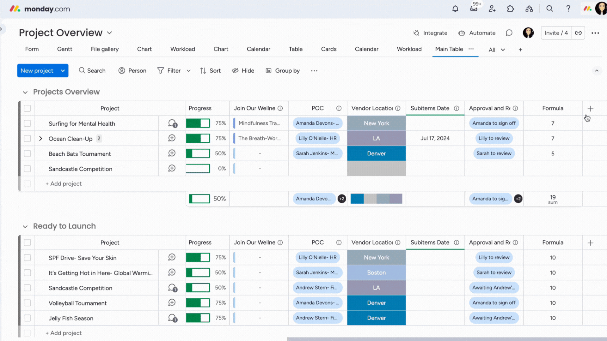Check the Sandcastle Competition row in Projects Overview

tap(27, 169)
